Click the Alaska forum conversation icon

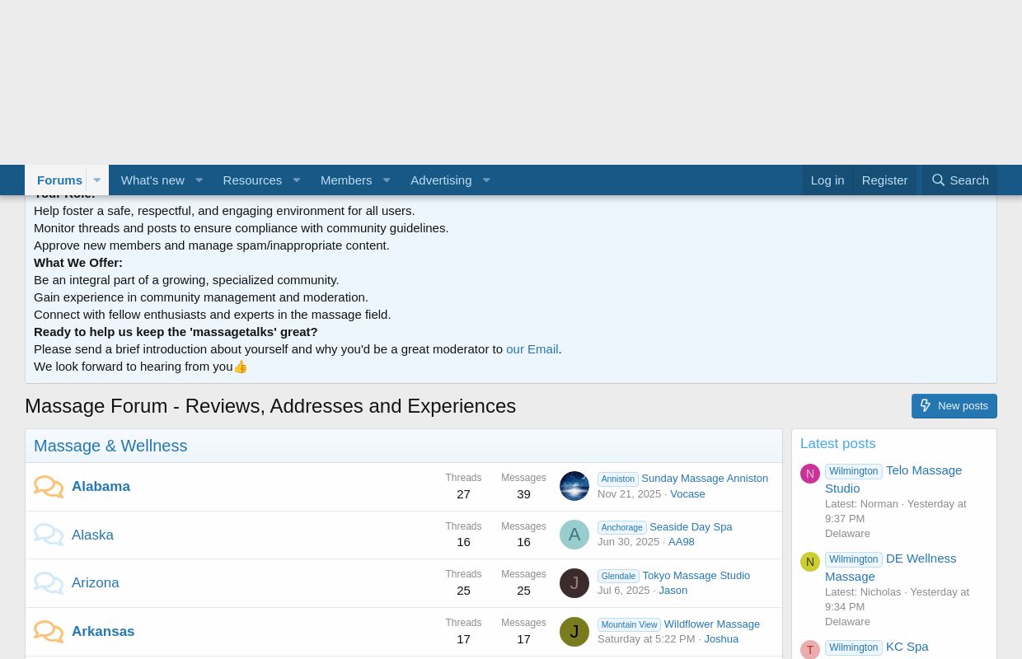49,534
